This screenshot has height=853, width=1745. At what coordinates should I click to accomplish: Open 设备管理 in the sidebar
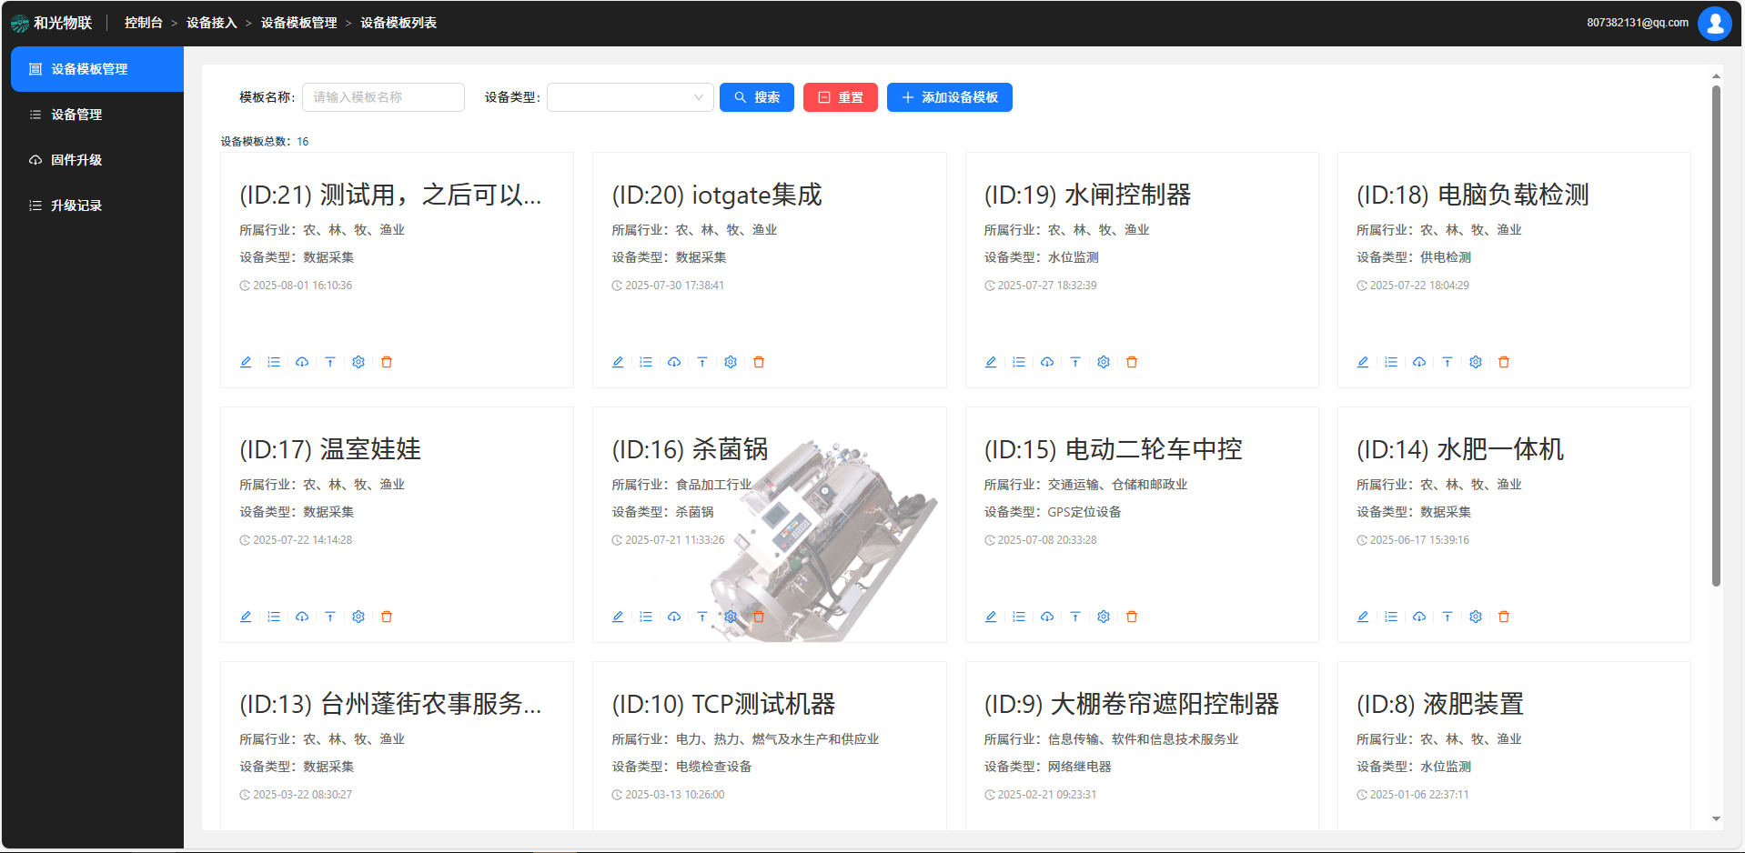(x=97, y=115)
